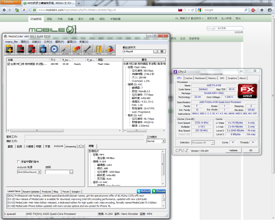Click the OK button in CPU-Z
The width and height of the screenshot is (275, 220).
point(251,150)
